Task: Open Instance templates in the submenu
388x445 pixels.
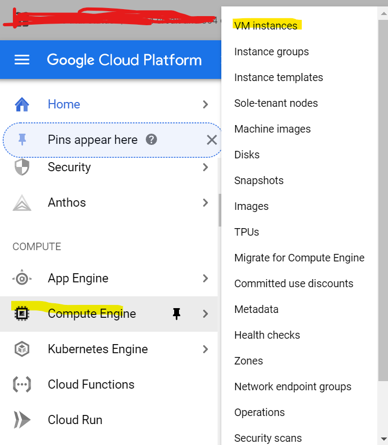Action: (x=279, y=77)
